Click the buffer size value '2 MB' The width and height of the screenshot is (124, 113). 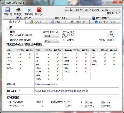pyautogui.click(x=111, y=35)
